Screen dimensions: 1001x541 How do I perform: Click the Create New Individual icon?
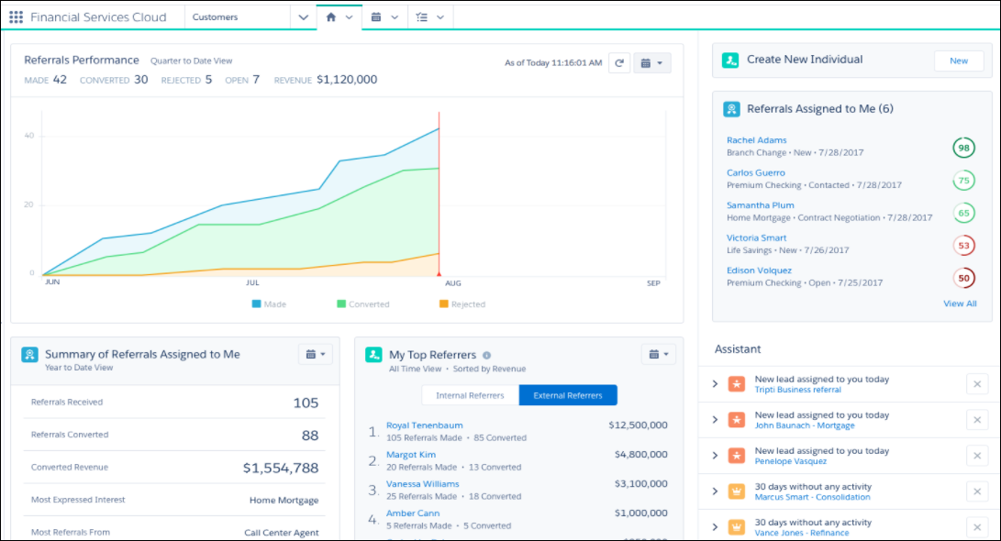tap(730, 60)
